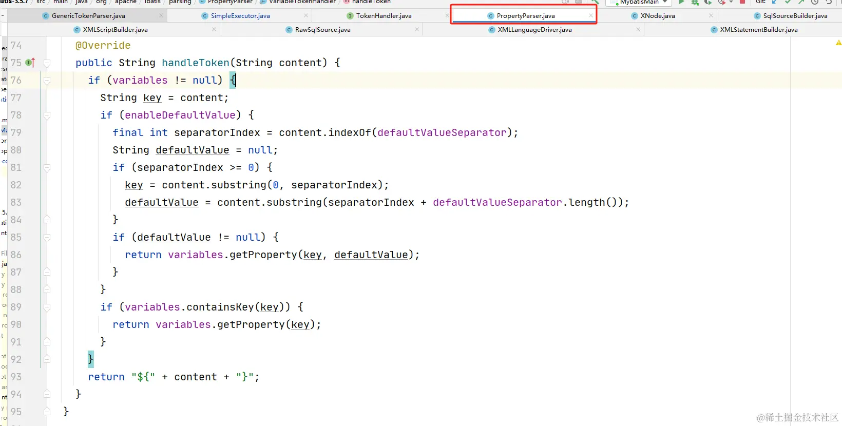Click containsKey on line 89

coord(220,307)
